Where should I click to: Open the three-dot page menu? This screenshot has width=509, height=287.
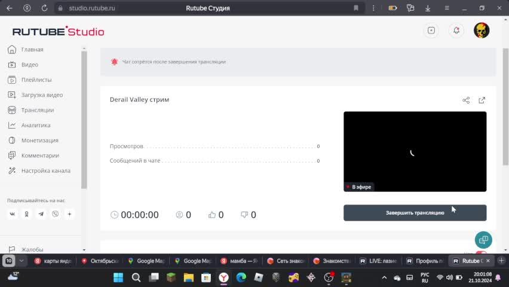(x=373, y=8)
